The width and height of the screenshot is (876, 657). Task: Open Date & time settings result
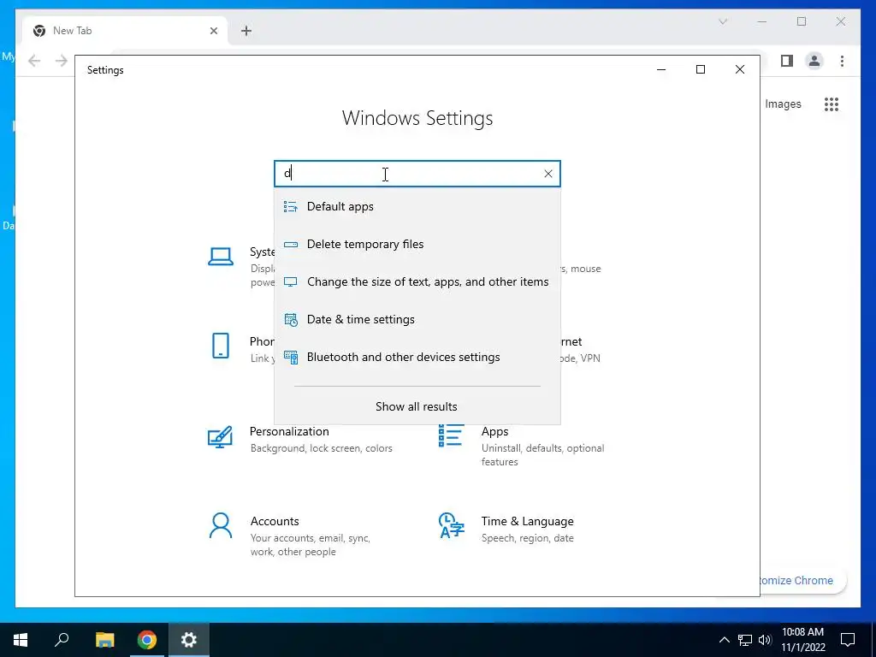pos(417,320)
